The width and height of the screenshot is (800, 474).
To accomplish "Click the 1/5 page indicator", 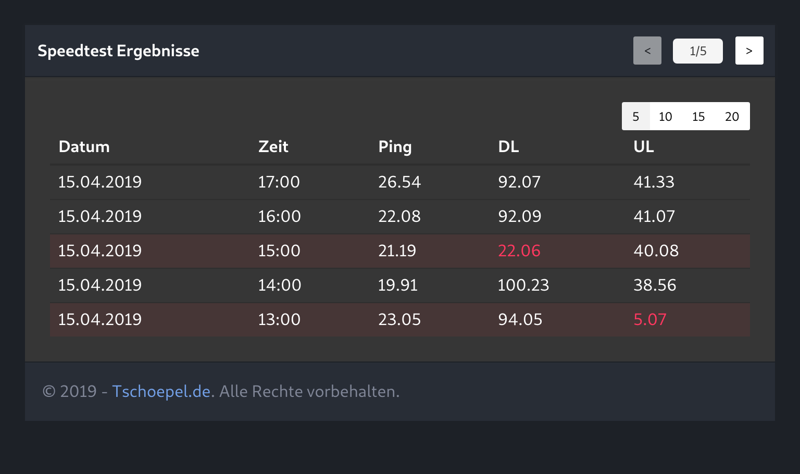I will (x=697, y=51).
